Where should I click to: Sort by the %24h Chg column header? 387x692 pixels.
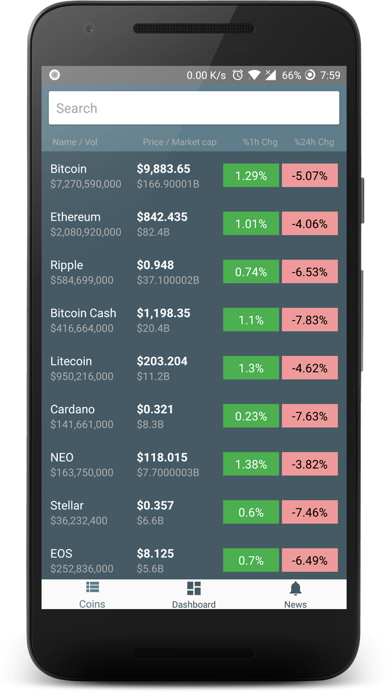pos(314,142)
